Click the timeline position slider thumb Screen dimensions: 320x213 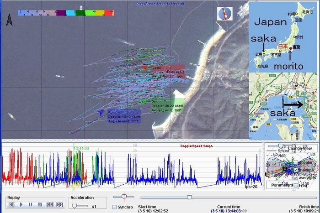[189, 197]
